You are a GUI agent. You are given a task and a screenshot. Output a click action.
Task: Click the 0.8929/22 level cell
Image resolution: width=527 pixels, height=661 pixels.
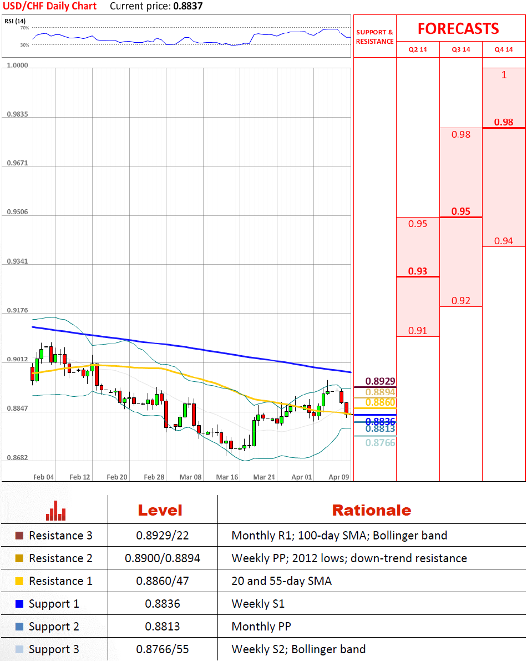pos(162,536)
